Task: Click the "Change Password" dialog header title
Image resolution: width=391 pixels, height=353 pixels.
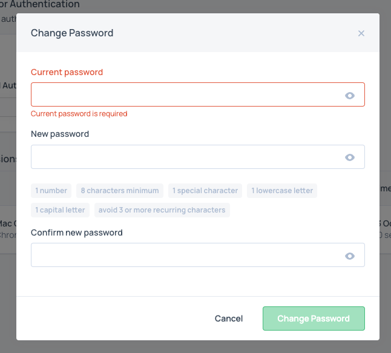Action: coord(72,33)
